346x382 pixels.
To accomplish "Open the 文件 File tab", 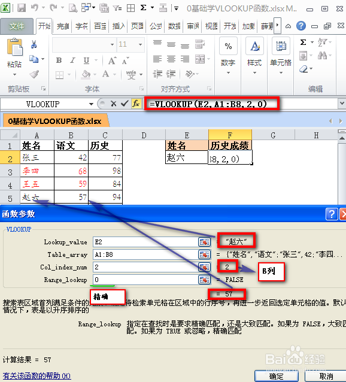I will (x=17, y=26).
